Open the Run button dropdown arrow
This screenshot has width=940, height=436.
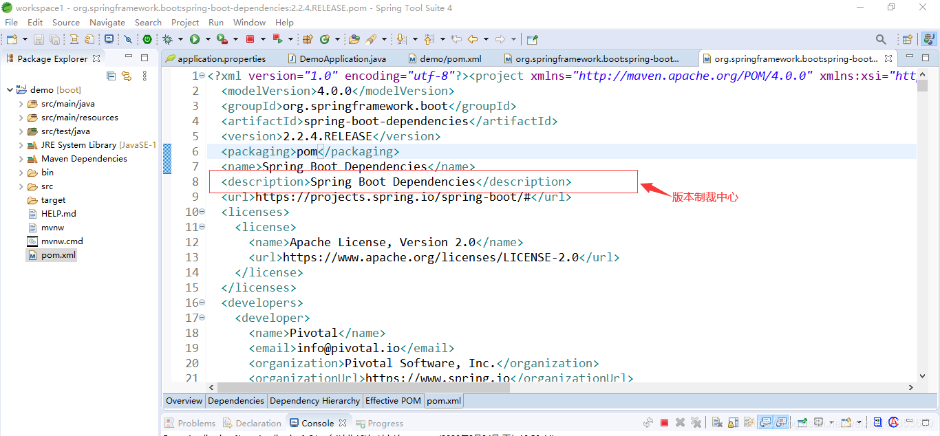pyautogui.click(x=208, y=39)
